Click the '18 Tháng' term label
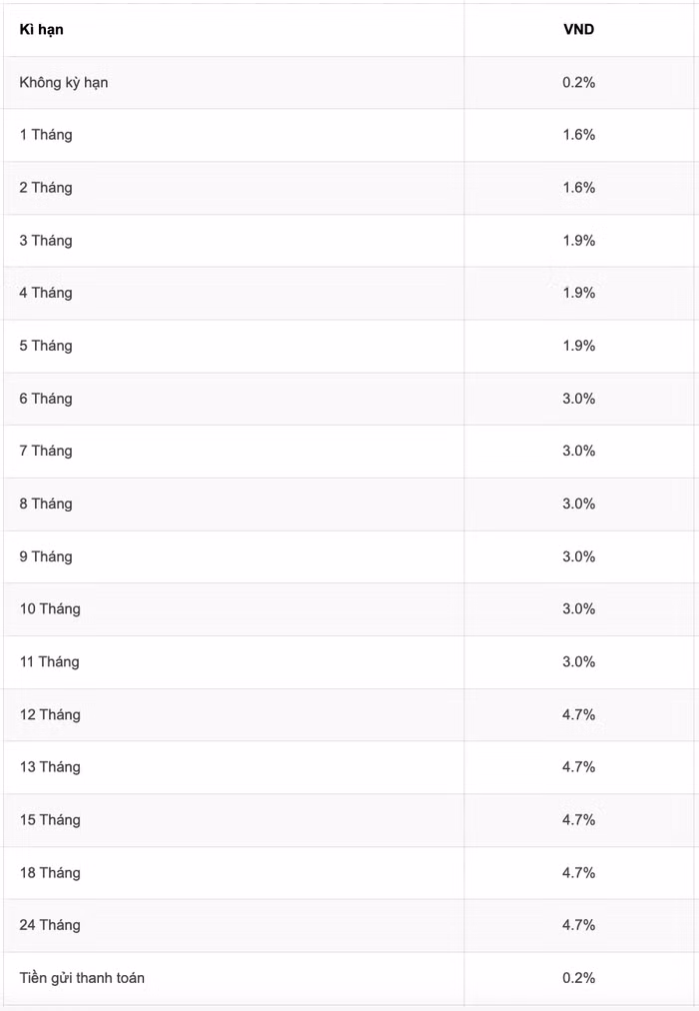Viewport: 699px width, 1011px height. pos(50,873)
